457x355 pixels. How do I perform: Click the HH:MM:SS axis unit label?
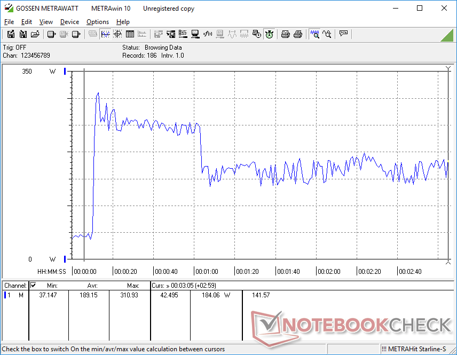tap(52, 272)
